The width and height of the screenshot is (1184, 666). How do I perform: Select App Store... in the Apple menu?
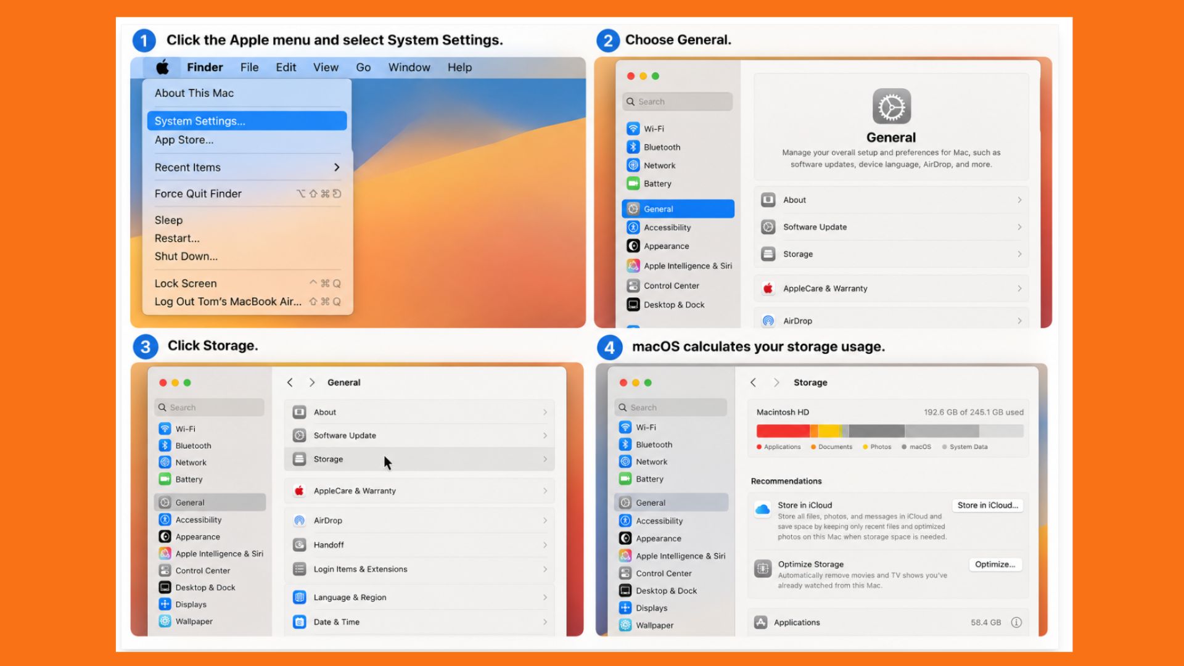184,140
